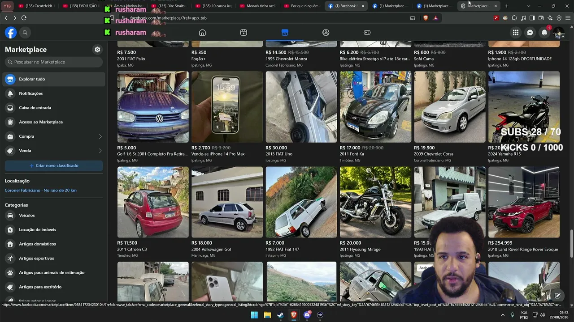Open the Facebook menu grid icon
574x322 pixels.
pos(516,33)
